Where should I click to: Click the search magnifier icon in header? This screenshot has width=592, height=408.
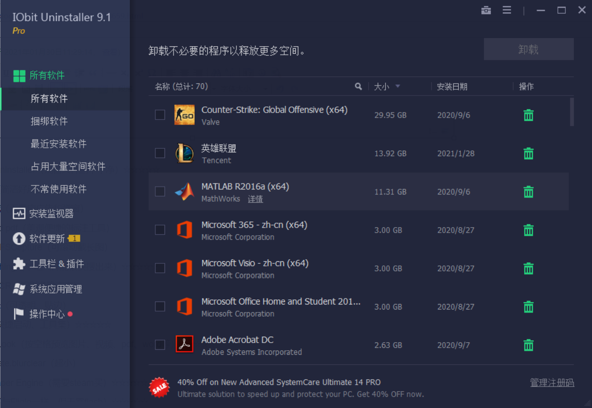358,86
